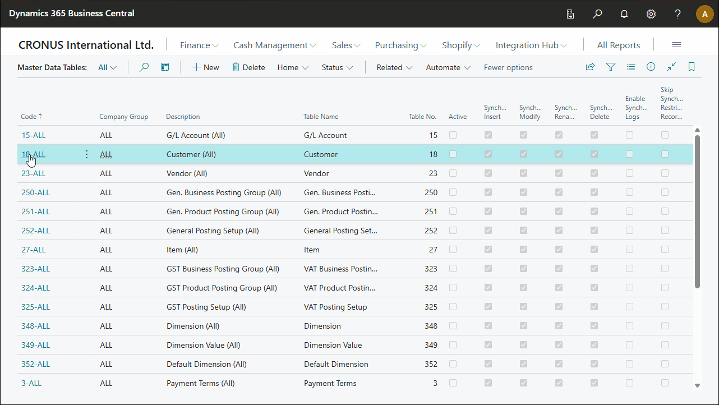The width and height of the screenshot is (719, 405).
Task: Click the scrollbar down arrow
Action: pos(697,385)
